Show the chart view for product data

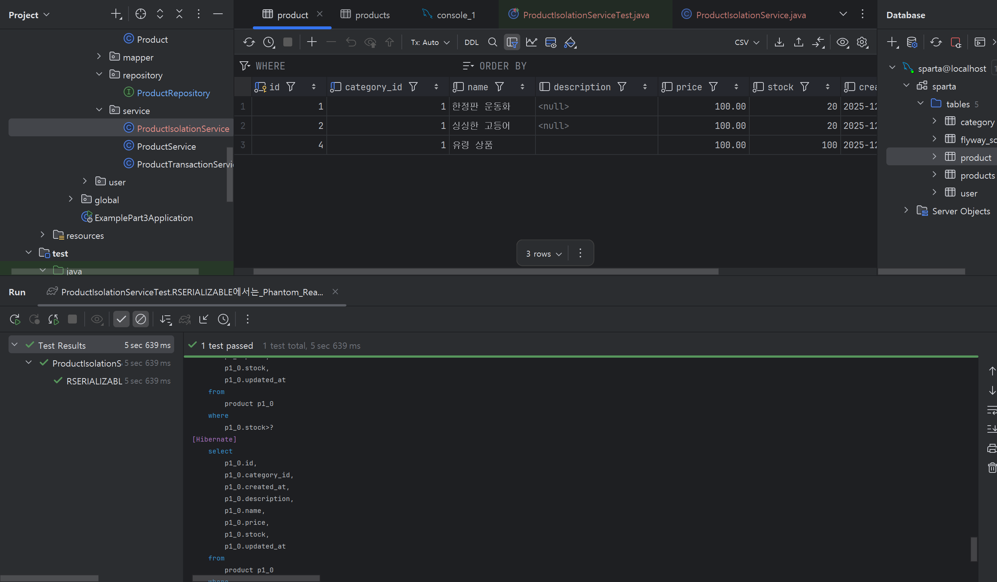pos(531,42)
